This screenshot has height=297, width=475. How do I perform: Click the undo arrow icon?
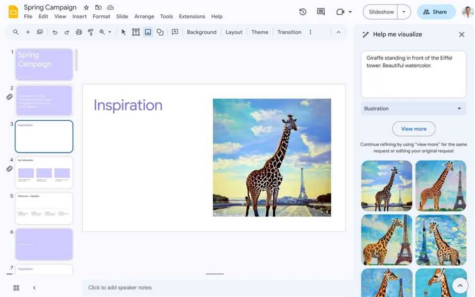coord(55,32)
